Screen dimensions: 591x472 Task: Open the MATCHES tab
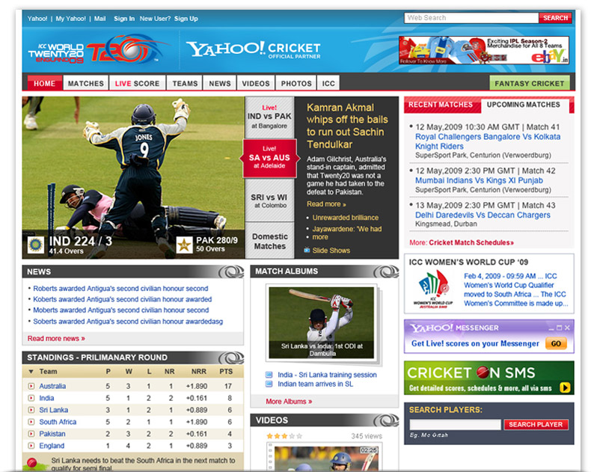tap(86, 83)
